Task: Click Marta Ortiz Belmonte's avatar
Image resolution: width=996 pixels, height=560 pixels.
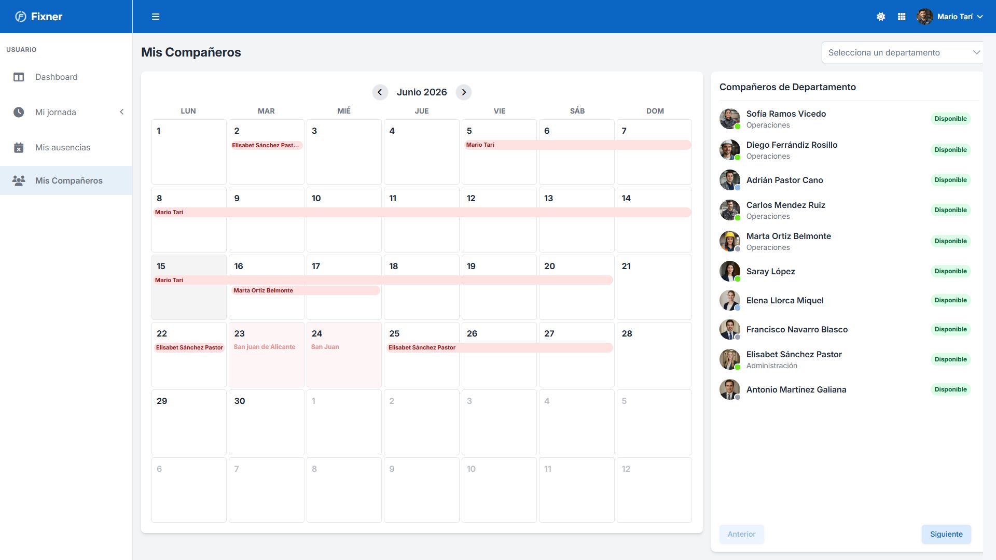Action: [x=730, y=241]
